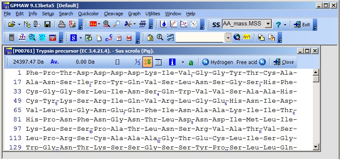Expand the help icon dropdown arrow
The height and width of the screenshot is (160, 340).
pyautogui.click(x=285, y=25)
